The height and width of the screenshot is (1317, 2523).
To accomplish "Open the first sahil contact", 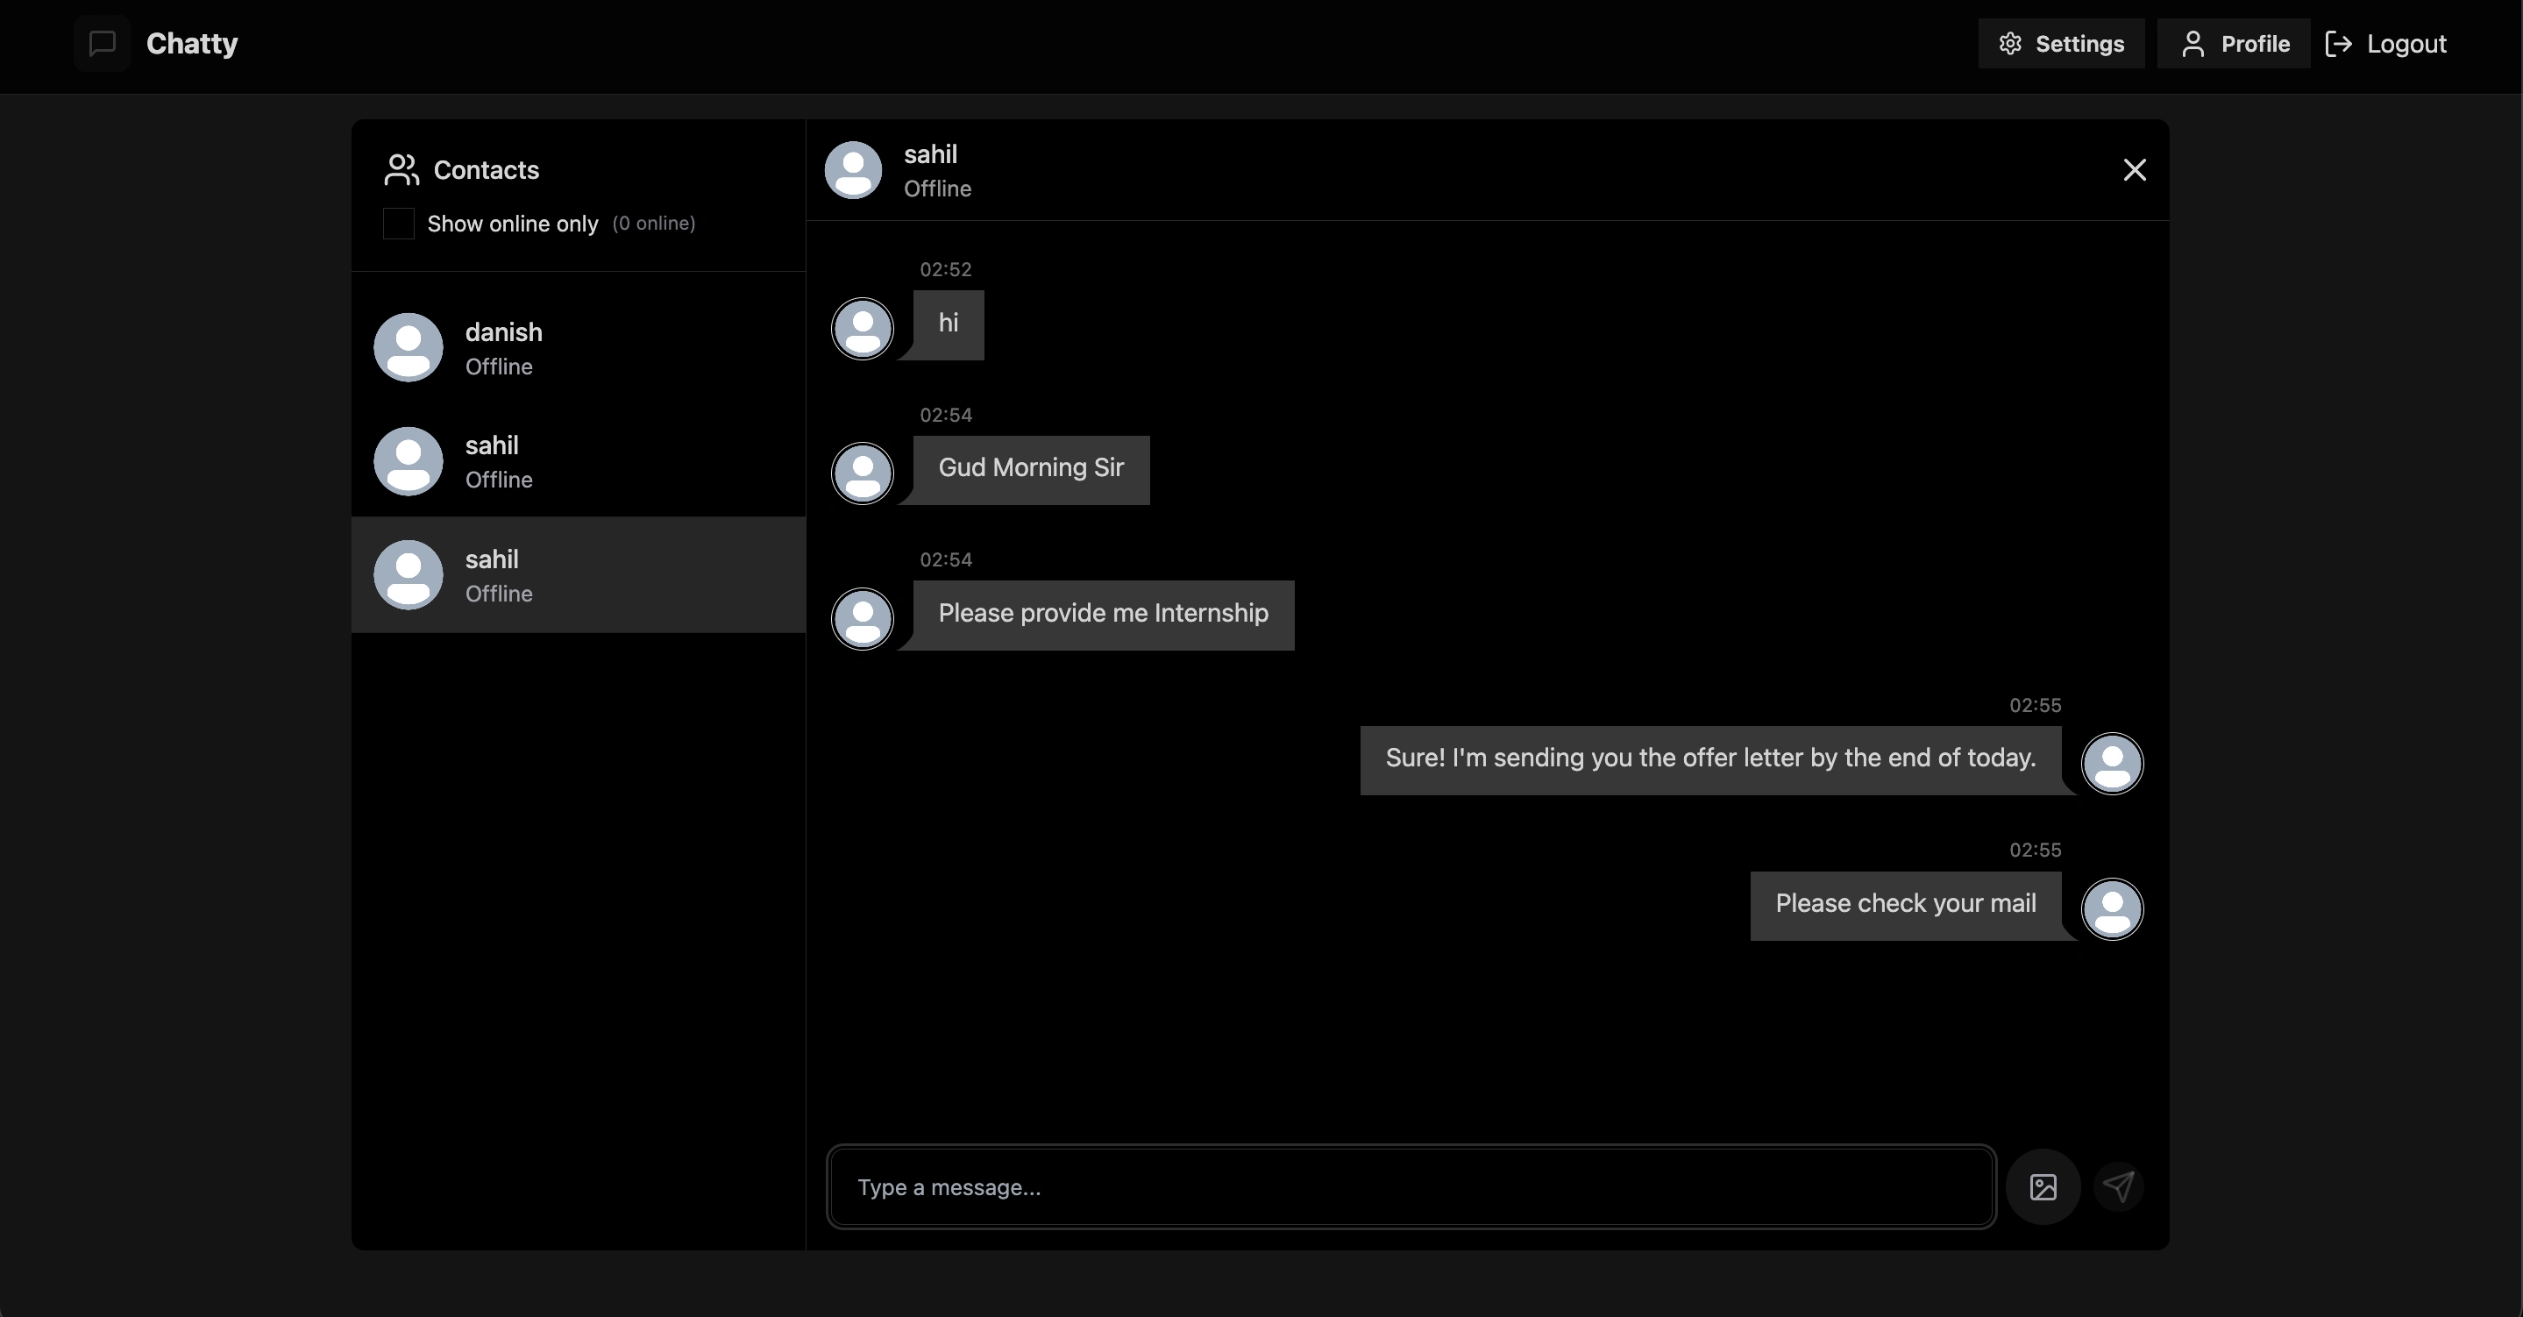I will click(x=578, y=461).
